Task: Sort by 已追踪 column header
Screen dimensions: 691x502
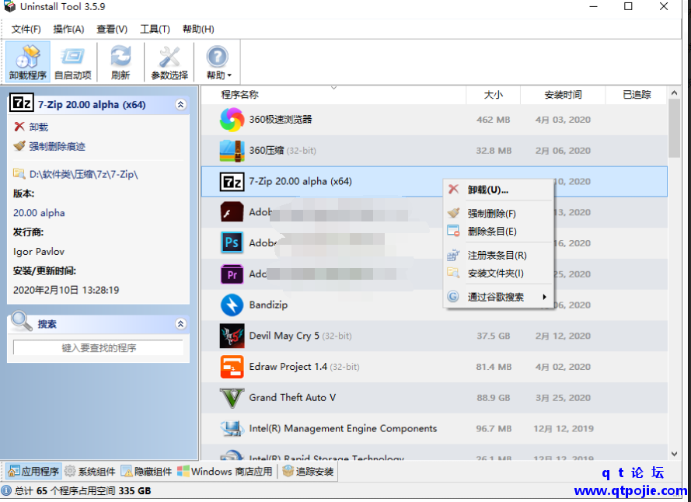Action: (637, 94)
